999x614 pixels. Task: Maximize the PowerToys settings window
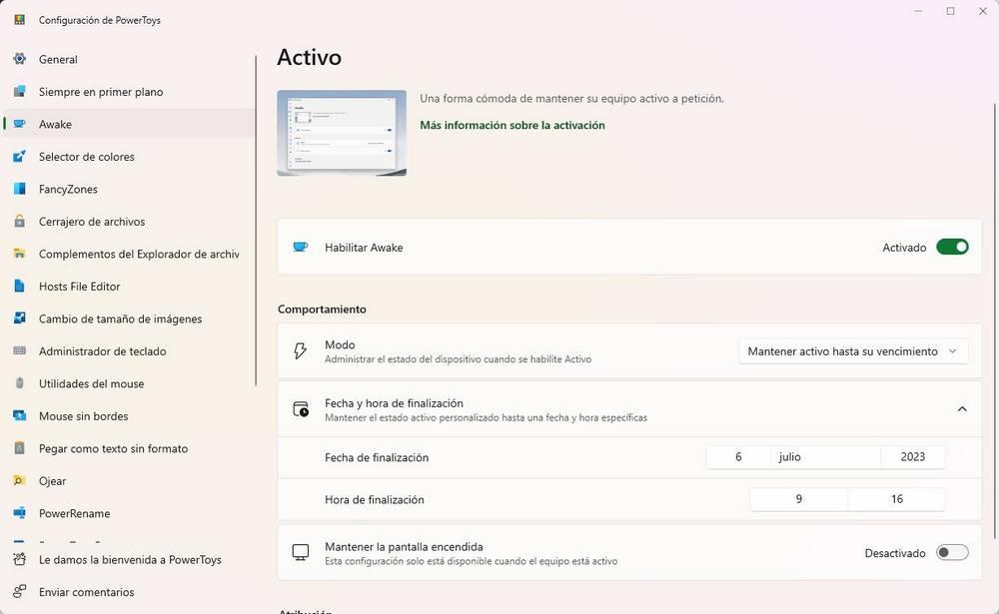(950, 11)
